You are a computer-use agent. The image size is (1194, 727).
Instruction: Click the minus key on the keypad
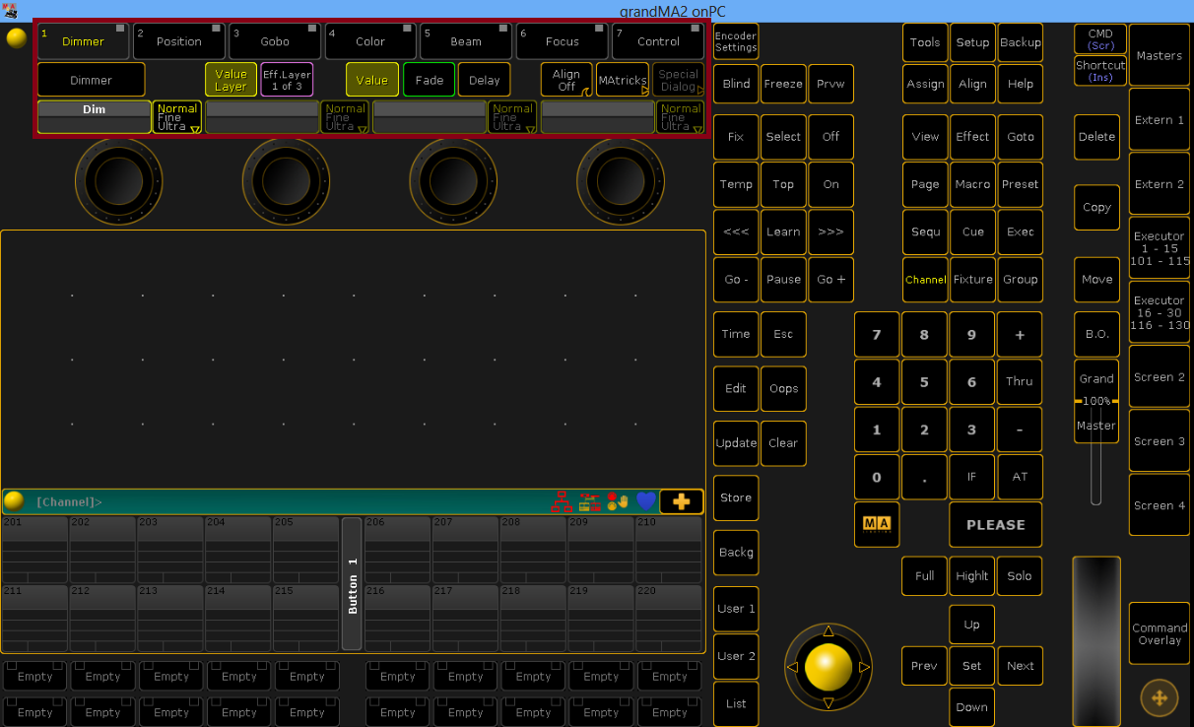point(1020,430)
